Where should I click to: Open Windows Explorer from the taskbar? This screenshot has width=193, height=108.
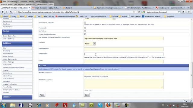coord(12,105)
